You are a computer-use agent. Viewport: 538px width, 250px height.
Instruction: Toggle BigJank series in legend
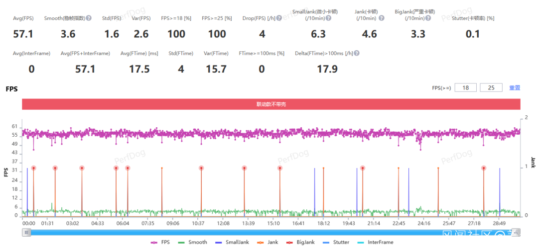coord(300,242)
